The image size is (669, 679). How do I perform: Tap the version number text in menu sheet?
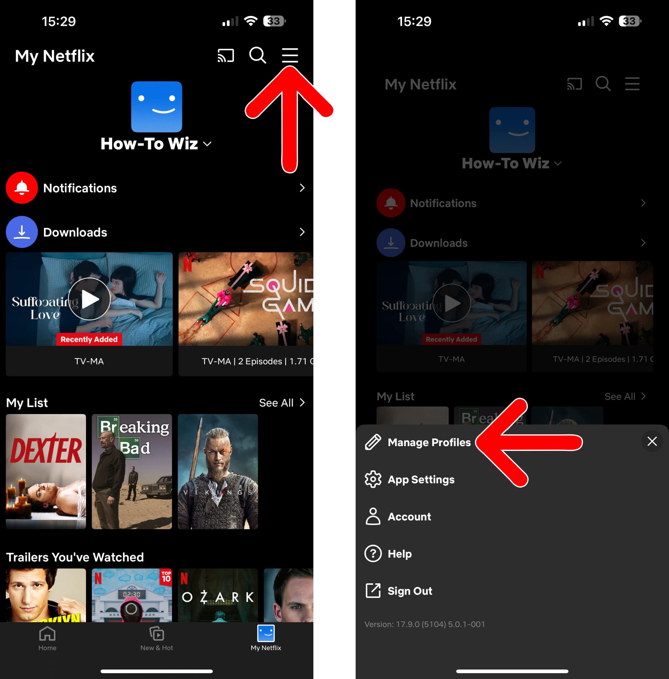424,624
